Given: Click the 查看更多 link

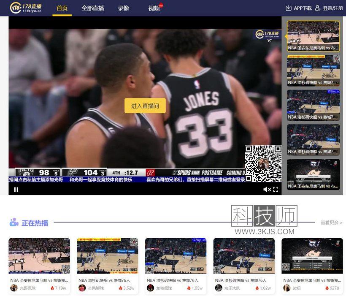Looking at the screenshot, I should click(x=331, y=223).
